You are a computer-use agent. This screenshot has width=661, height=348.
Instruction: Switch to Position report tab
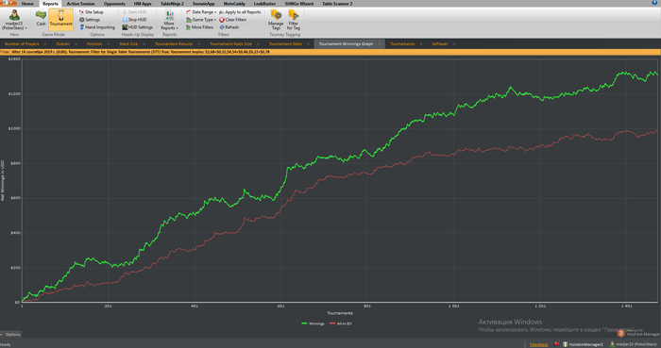pyautogui.click(x=94, y=43)
